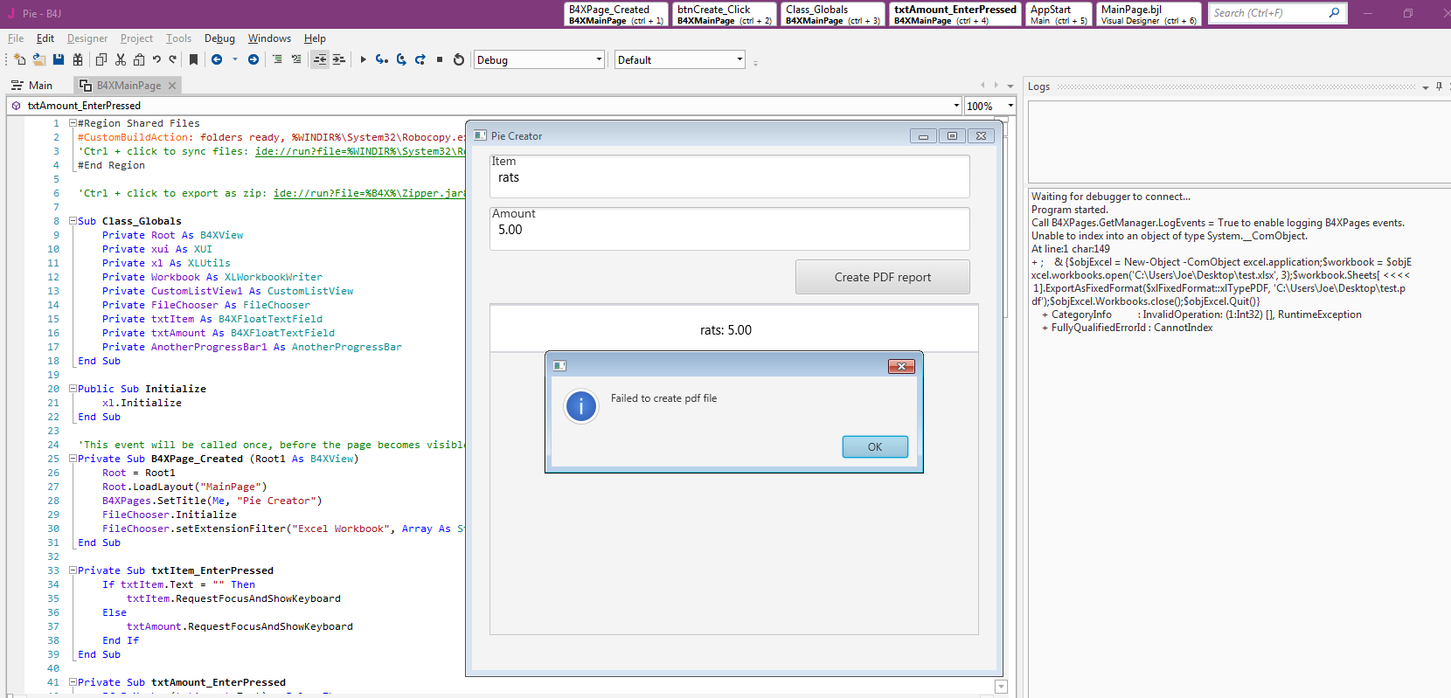Open the Project menu

pyautogui.click(x=136, y=38)
